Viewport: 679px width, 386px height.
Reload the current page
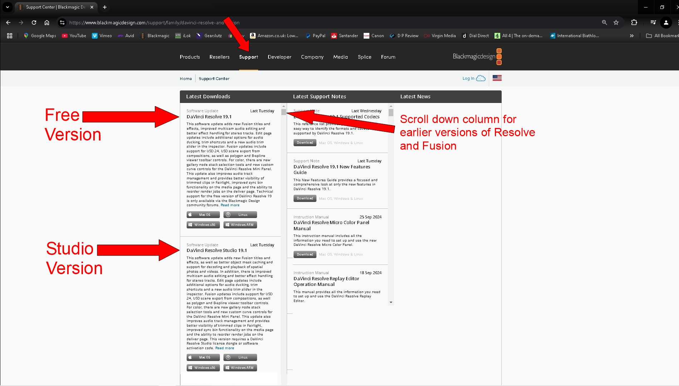click(34, 23)
